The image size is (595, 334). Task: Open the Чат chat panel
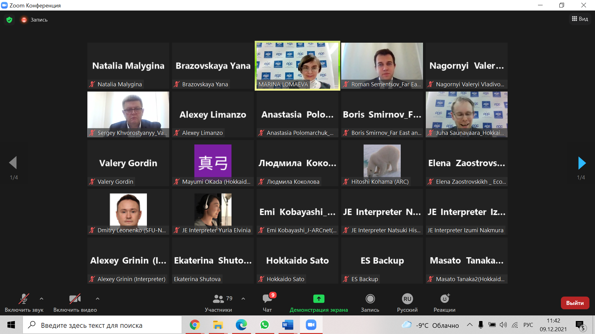click(x=267, y=303)
